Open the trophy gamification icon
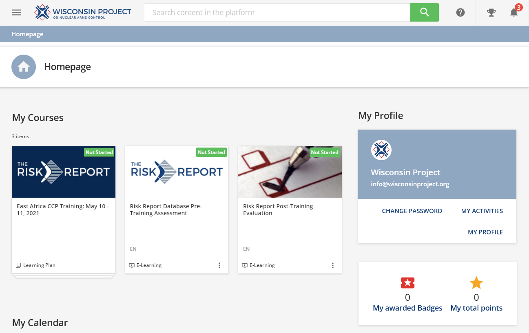Image resolution: width=529 pixels, height=333 pixels. point(491,13)
